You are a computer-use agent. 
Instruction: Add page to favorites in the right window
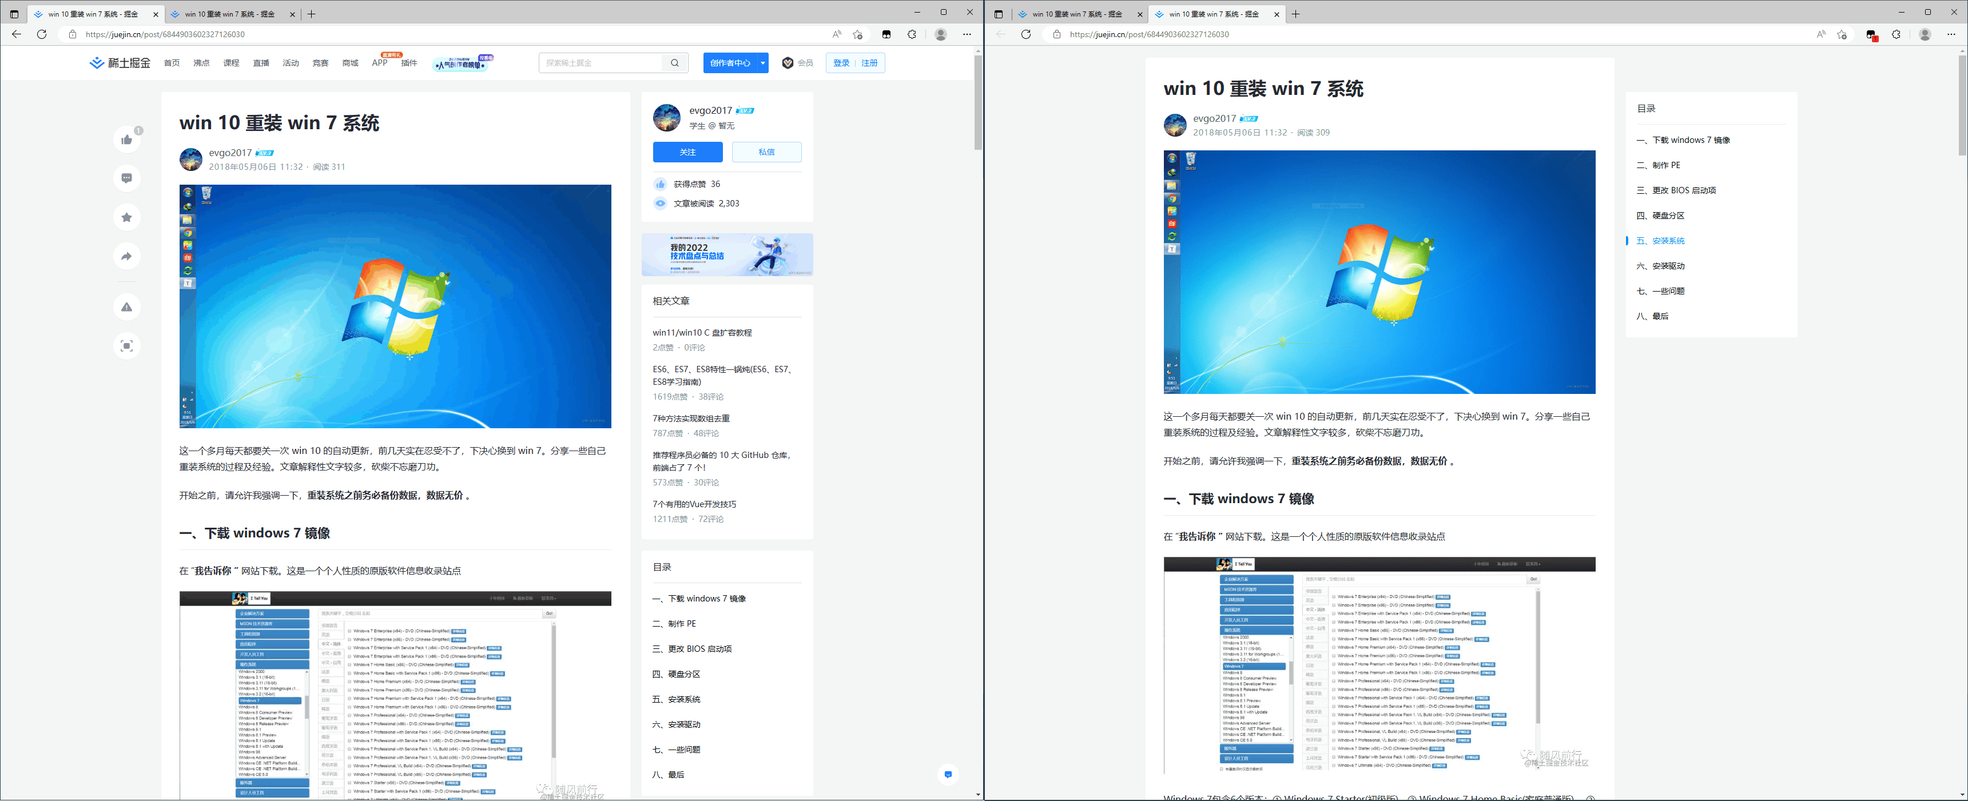point(1842,34)
